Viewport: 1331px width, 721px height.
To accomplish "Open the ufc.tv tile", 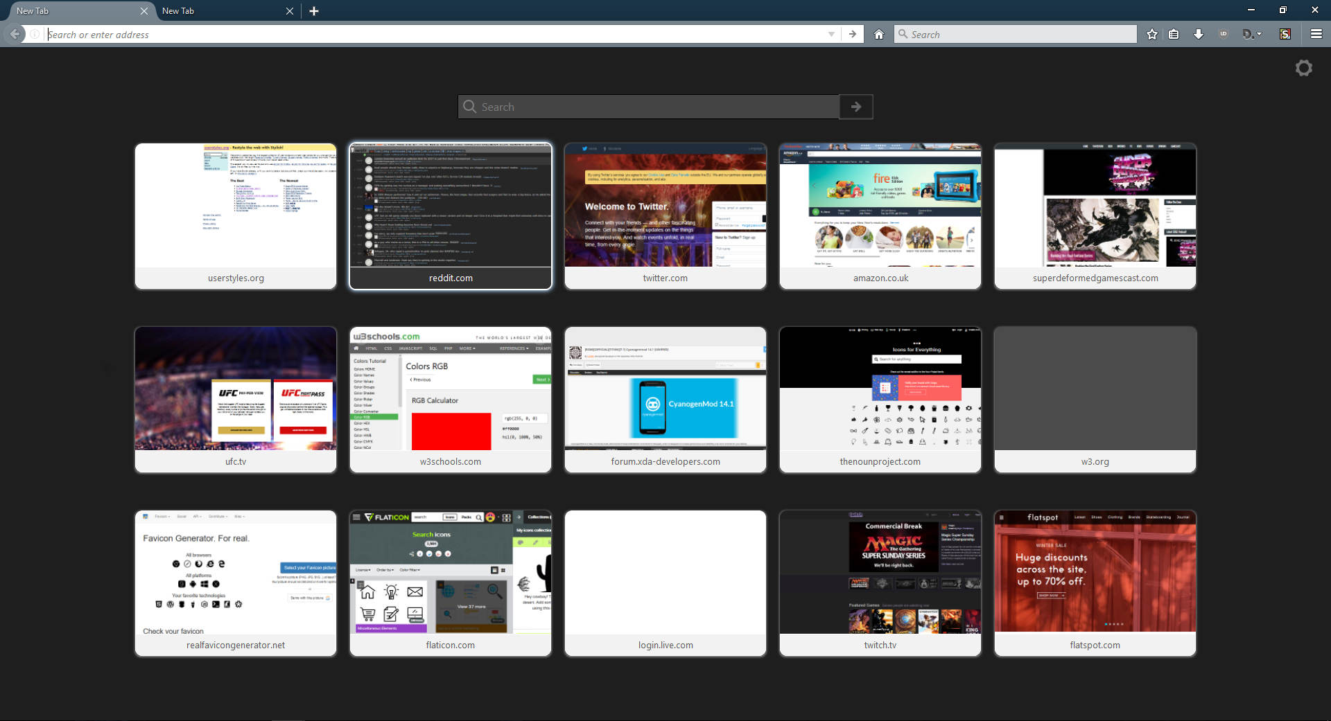I will (x=236, y=400).
